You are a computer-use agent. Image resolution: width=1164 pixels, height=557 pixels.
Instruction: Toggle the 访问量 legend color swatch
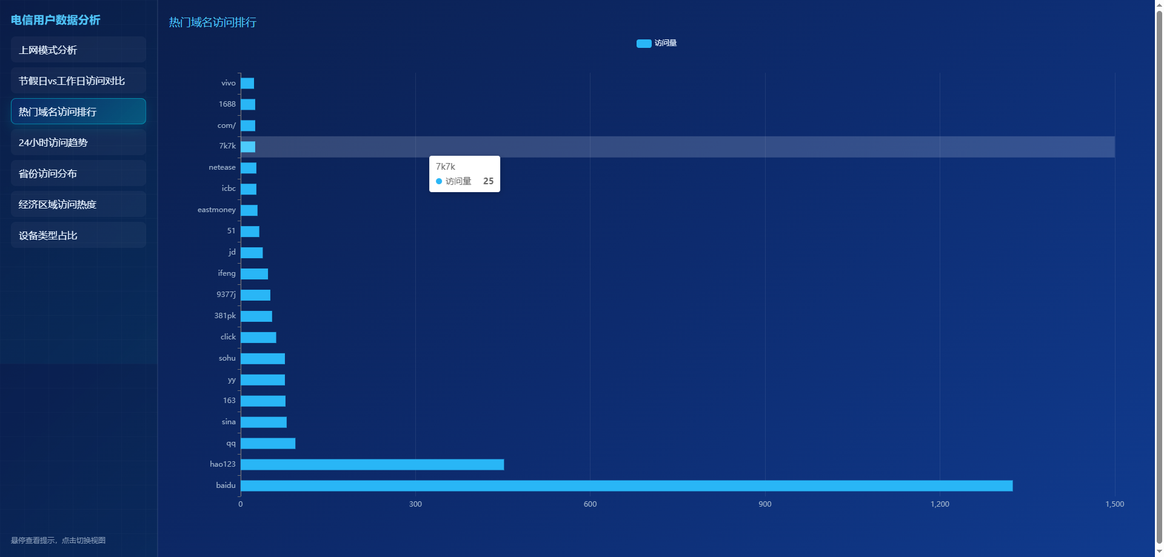[643, 44]
